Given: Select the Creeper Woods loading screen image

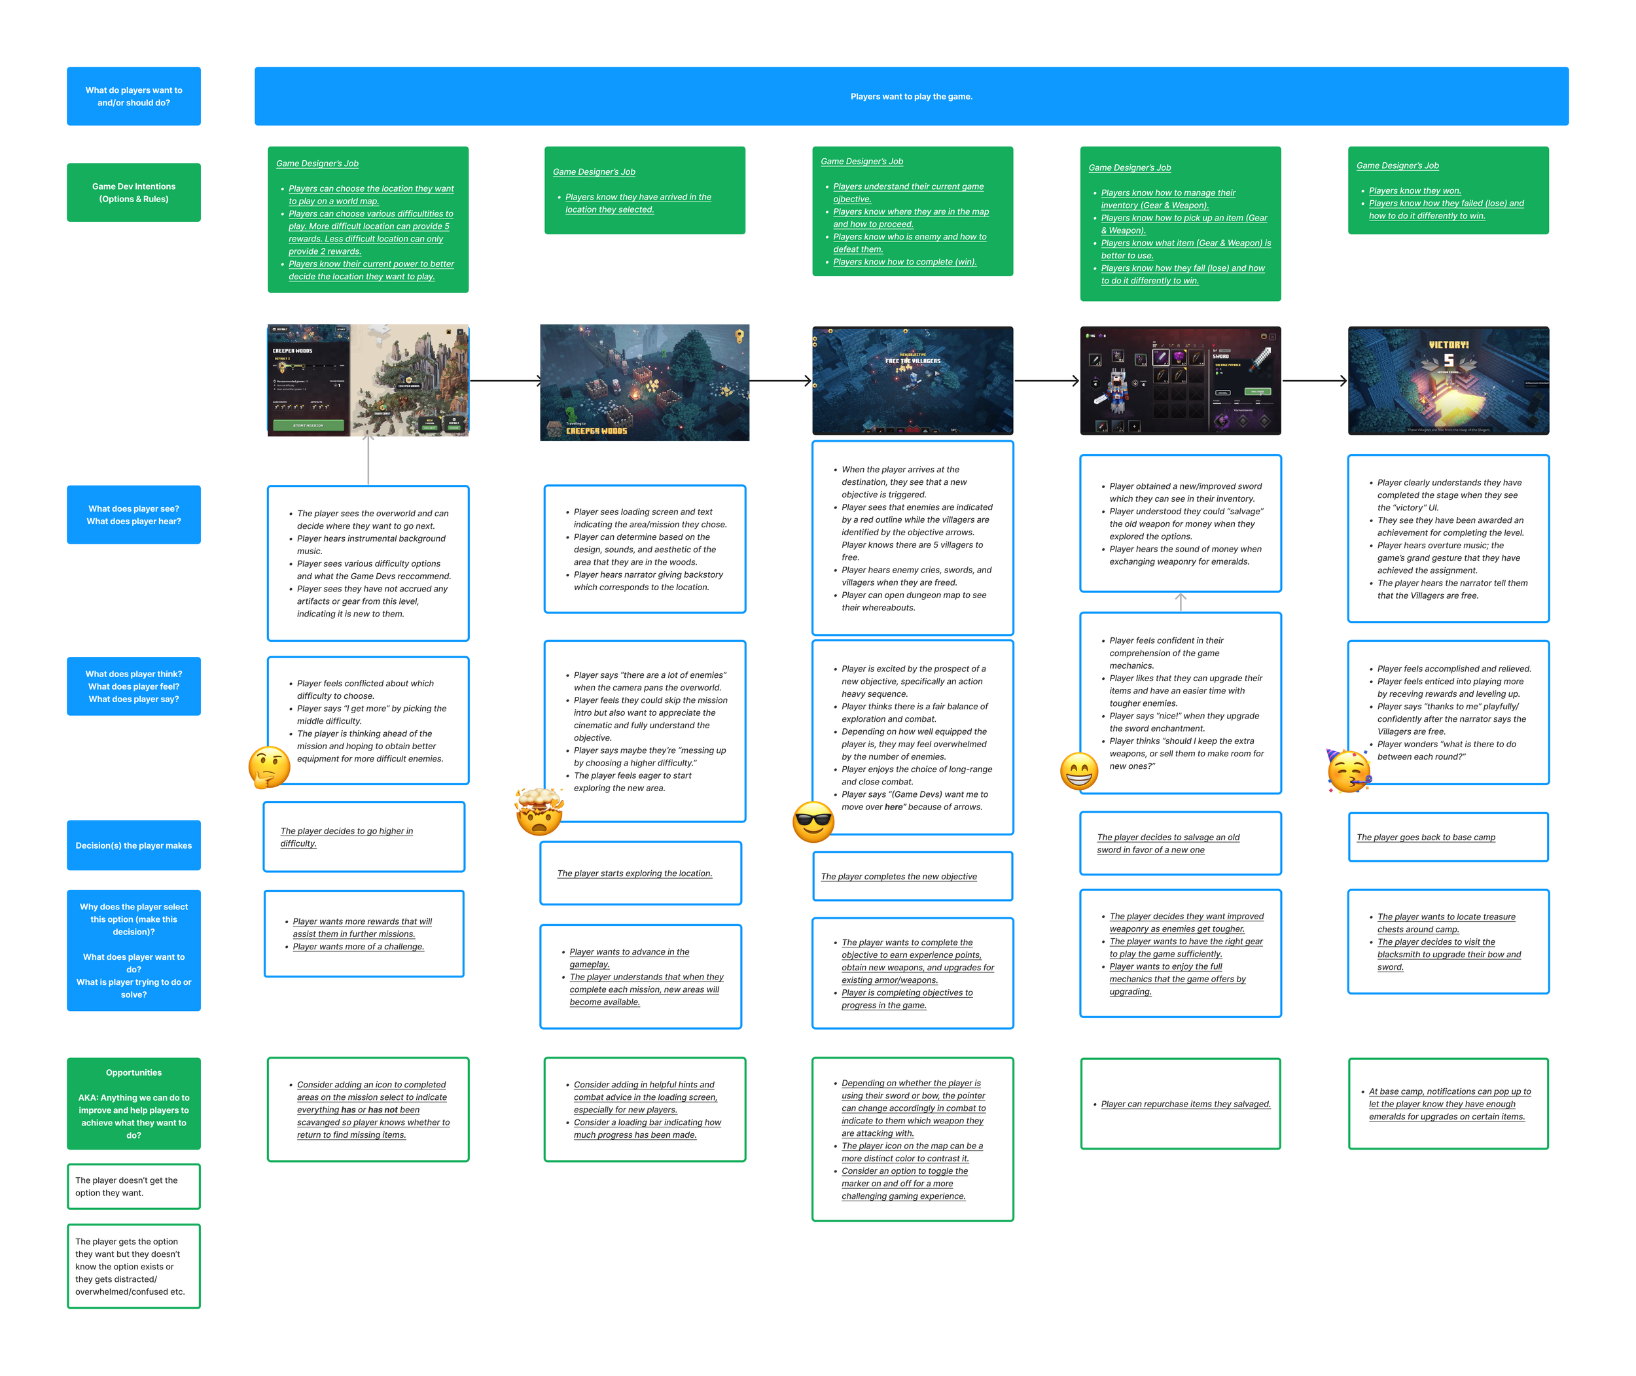Looking at the screenshot, I should pos(645,382).
